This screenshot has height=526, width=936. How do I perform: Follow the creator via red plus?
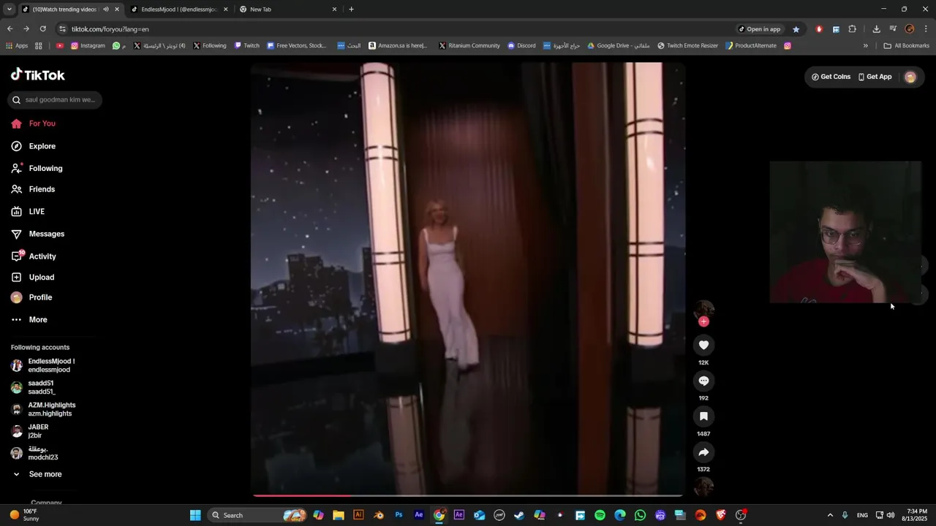point(703,321)
